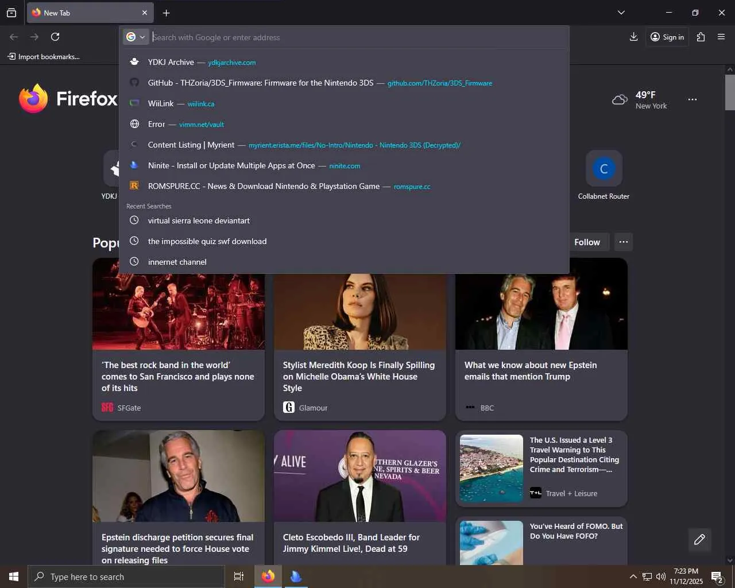Click the Firefox View icon in tab bar
The image size is (735, 588).
pyautogui.click(x=11, y=13)
